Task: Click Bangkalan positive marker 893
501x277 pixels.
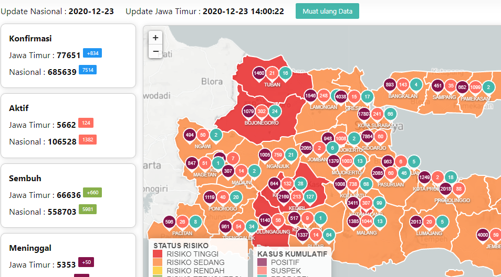Action: [390, 85]
